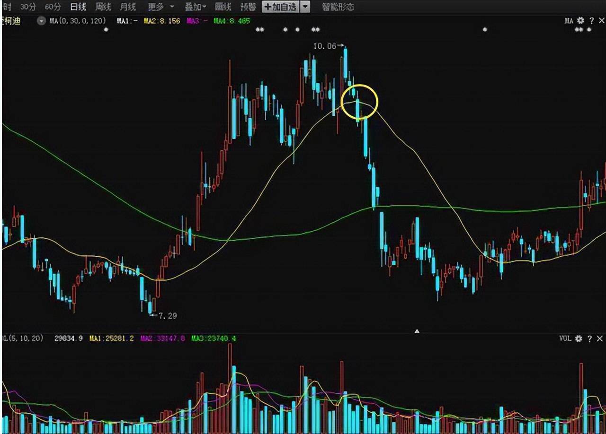Screen dimensions: 606x434
Task: Open MA indicator settings gear
Action: pyautogui.click(x=580, y=21)
